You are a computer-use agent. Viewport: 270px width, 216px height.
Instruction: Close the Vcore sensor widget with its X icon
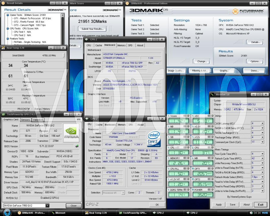[x=188, y=116]
